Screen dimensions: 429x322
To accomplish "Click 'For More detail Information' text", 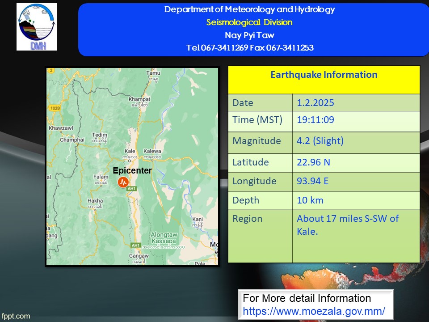I will 307,298.
